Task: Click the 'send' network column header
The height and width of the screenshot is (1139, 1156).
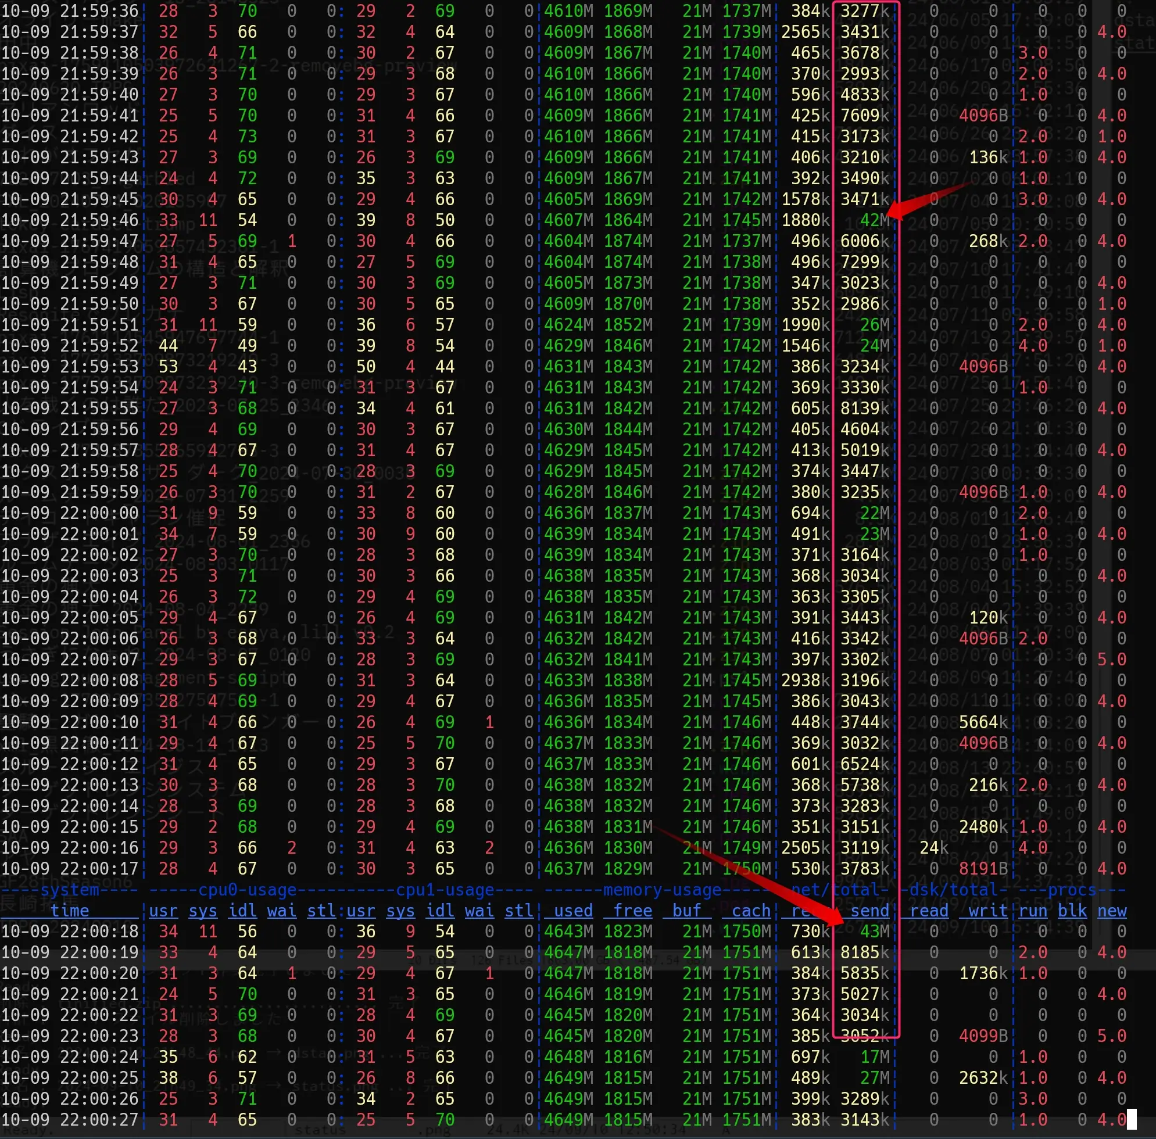Action: [x=869, y=911]
